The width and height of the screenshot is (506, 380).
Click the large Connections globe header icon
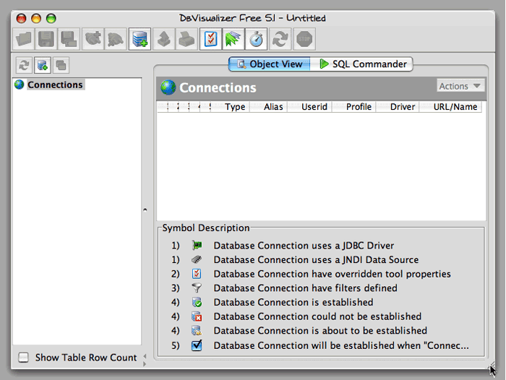(168, 87)
